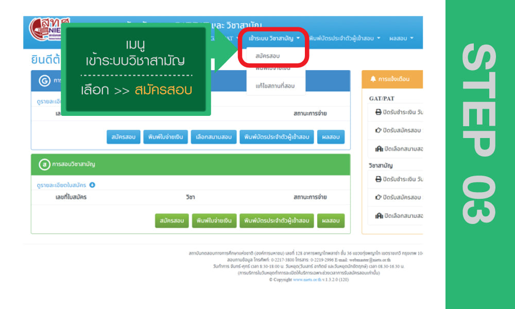Click the green พิมพ์บัตรประจำตัวผู้เข้าสอบ button

pyautogui.click(x=277, y=220)
